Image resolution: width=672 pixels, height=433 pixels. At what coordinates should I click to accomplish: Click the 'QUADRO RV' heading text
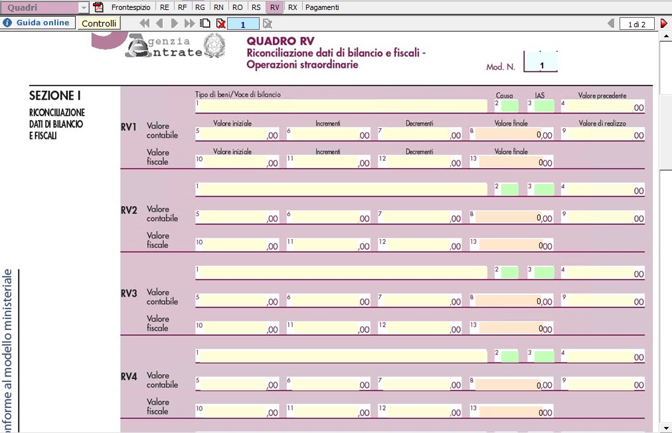coord(280,41)
